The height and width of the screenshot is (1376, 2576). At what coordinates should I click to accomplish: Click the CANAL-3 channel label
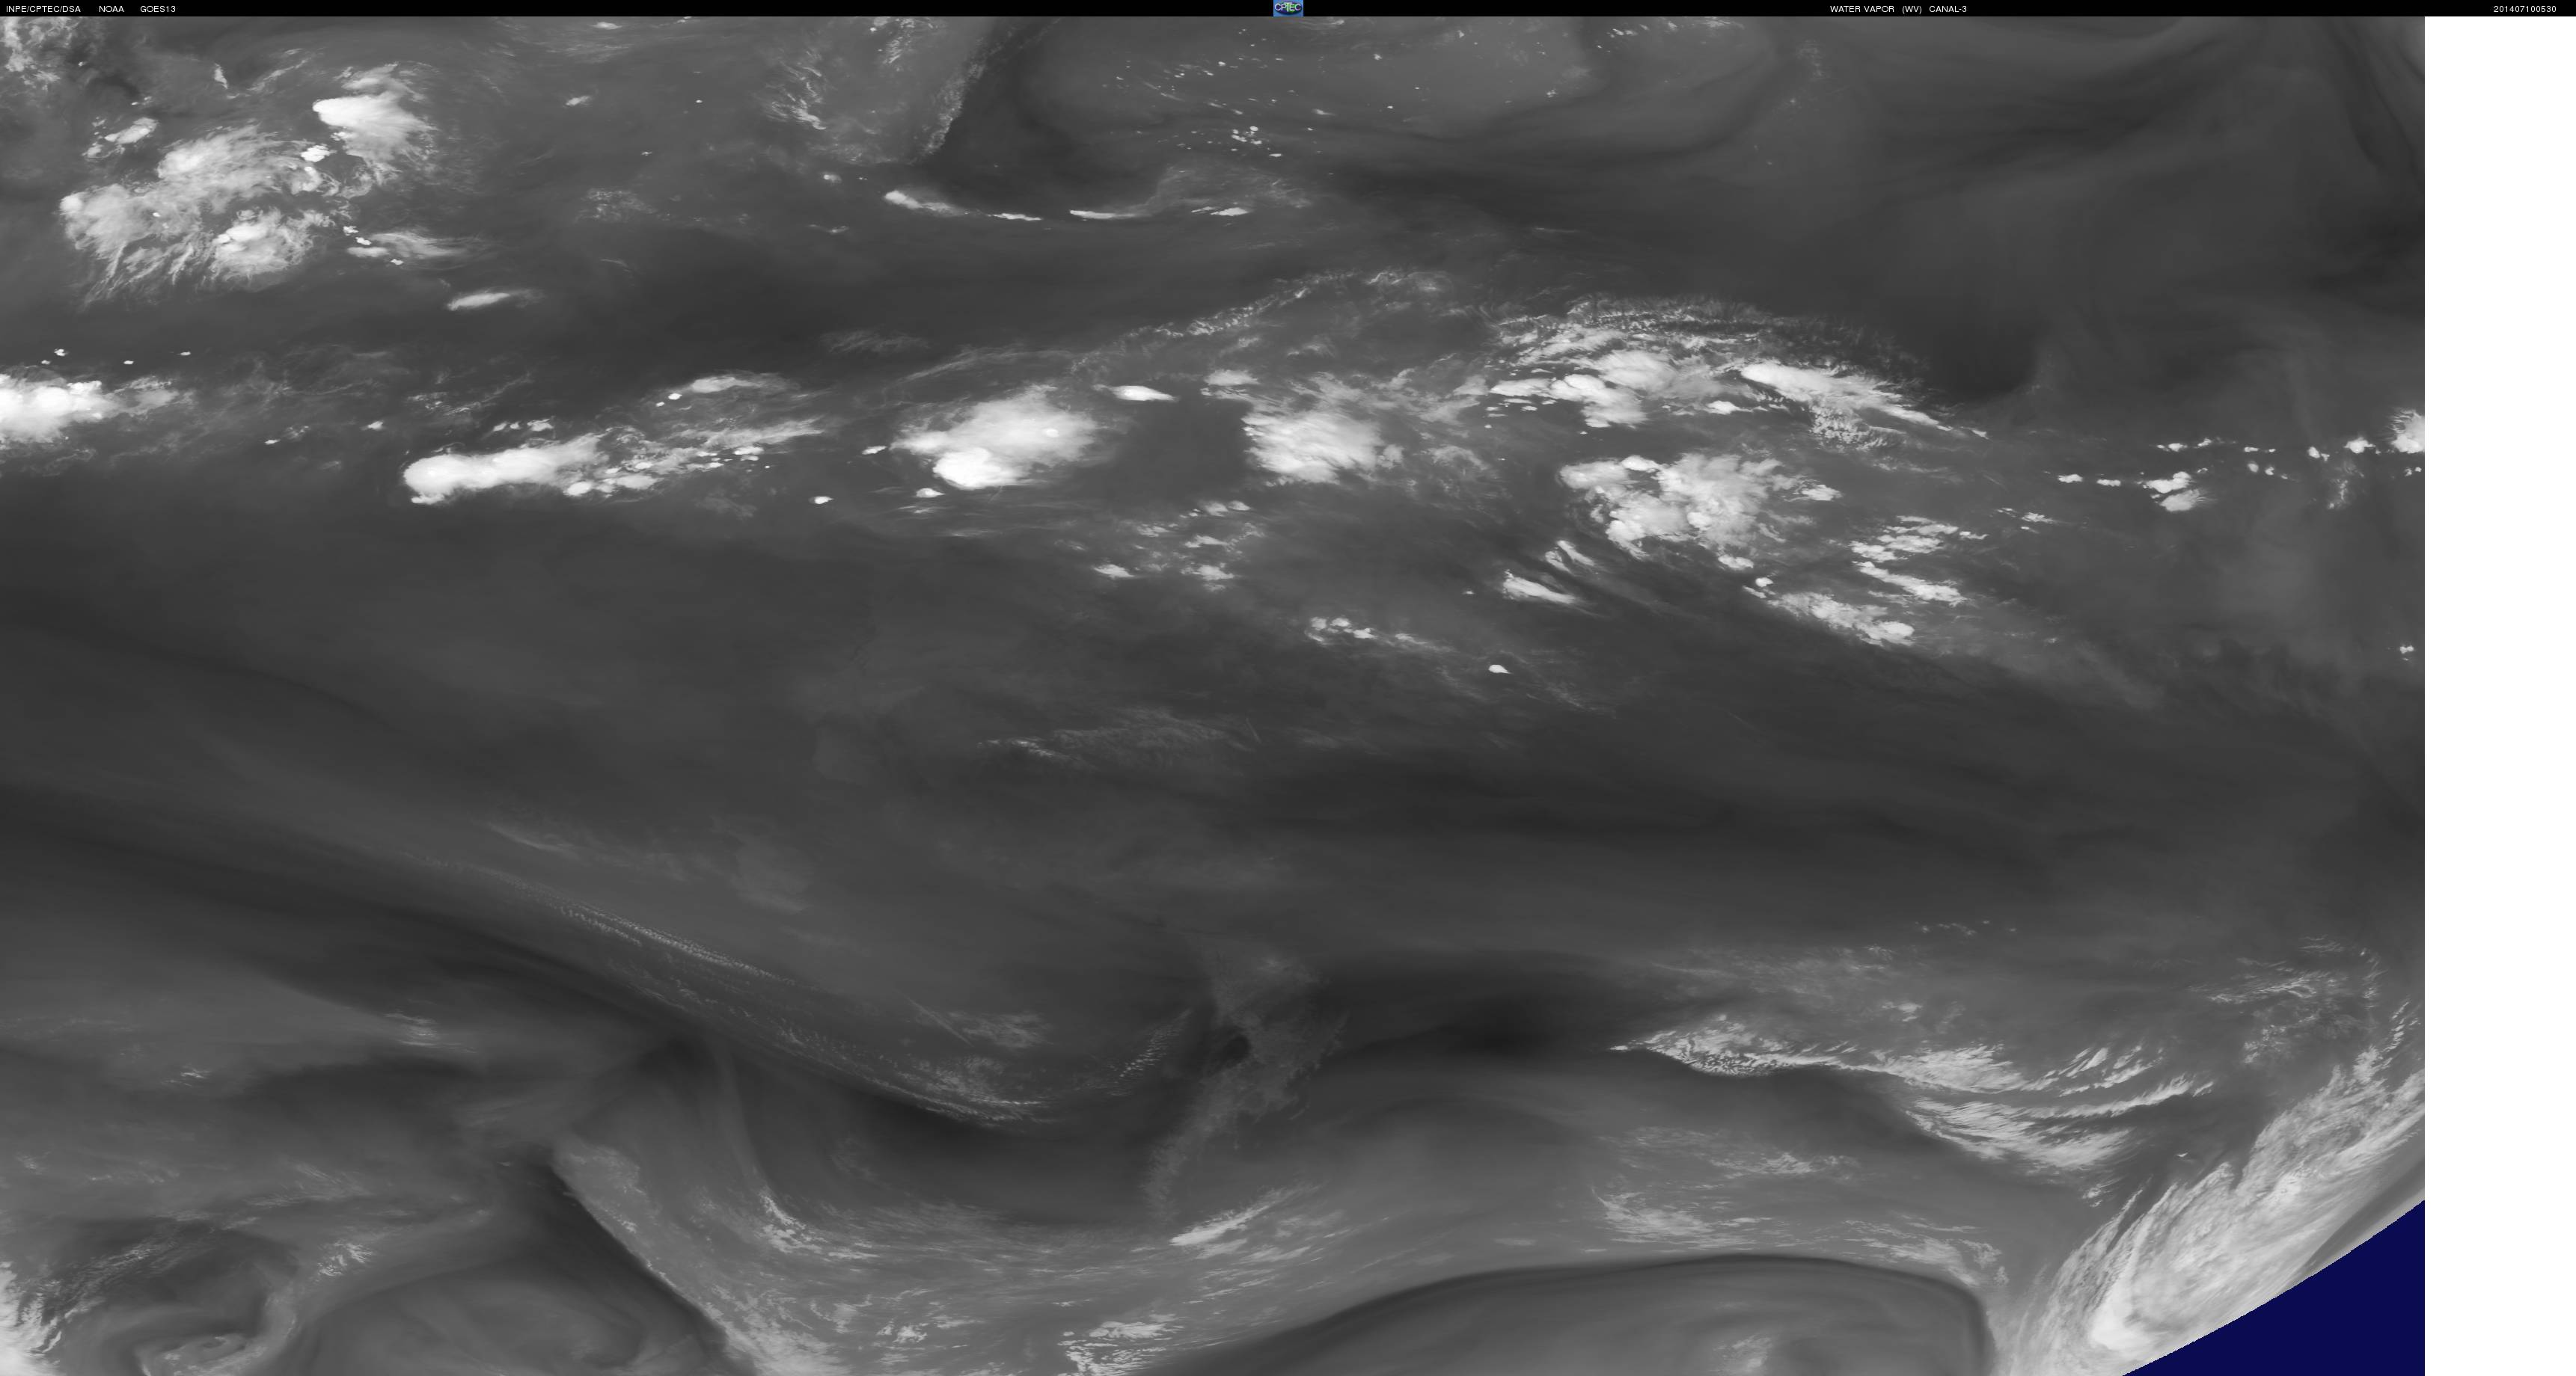pyautogui.click(x=1948, y=9)
